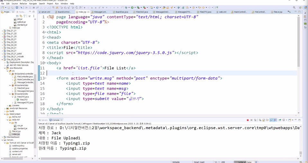308x163 pixels.
Task: Collapse the Java Resources node
Action: click(5, 68)
